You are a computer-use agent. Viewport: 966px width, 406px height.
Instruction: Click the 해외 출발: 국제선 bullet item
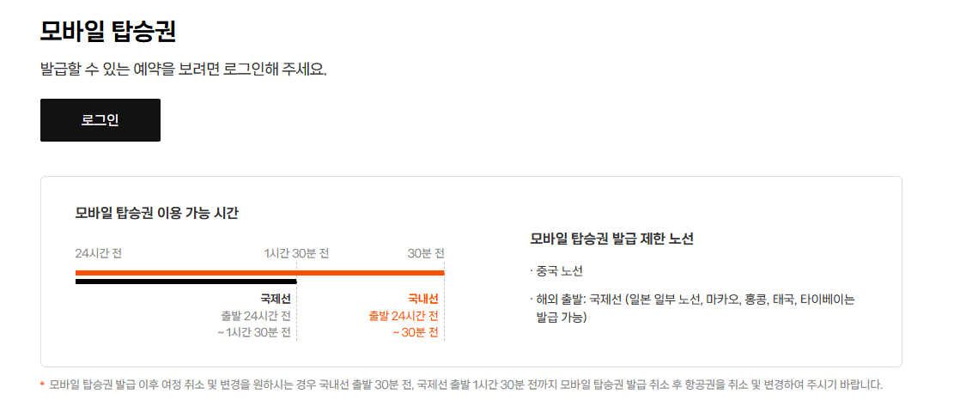pos(692,309)
